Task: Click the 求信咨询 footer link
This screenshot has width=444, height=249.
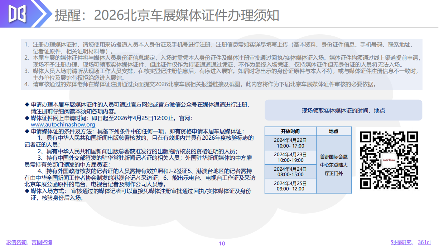Action: 18,242
